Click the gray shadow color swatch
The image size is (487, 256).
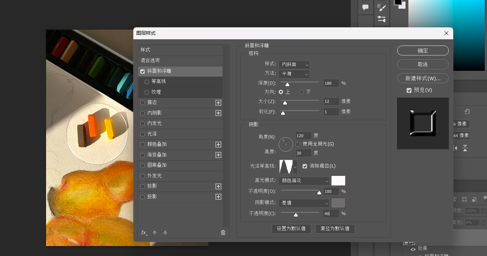(x=339, y=203)
